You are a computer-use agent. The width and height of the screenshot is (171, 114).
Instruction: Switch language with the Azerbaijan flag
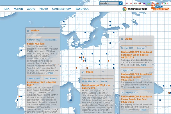coord(135,3)
